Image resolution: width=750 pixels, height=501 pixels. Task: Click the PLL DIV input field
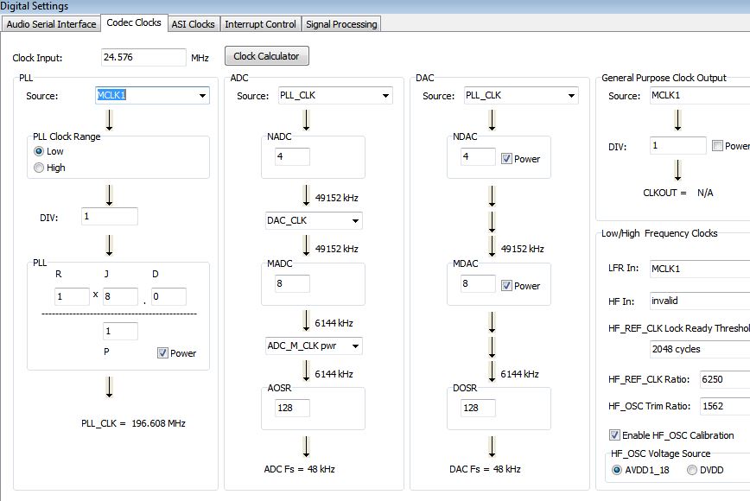pos(110,216)
